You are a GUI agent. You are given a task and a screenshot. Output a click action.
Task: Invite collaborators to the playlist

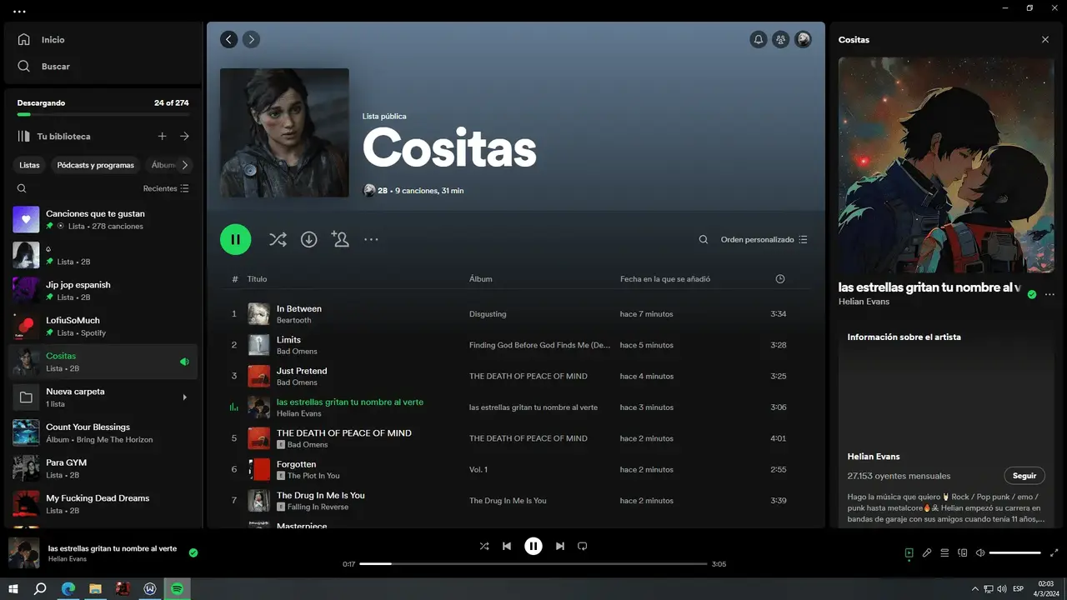(x=340, y=239)
